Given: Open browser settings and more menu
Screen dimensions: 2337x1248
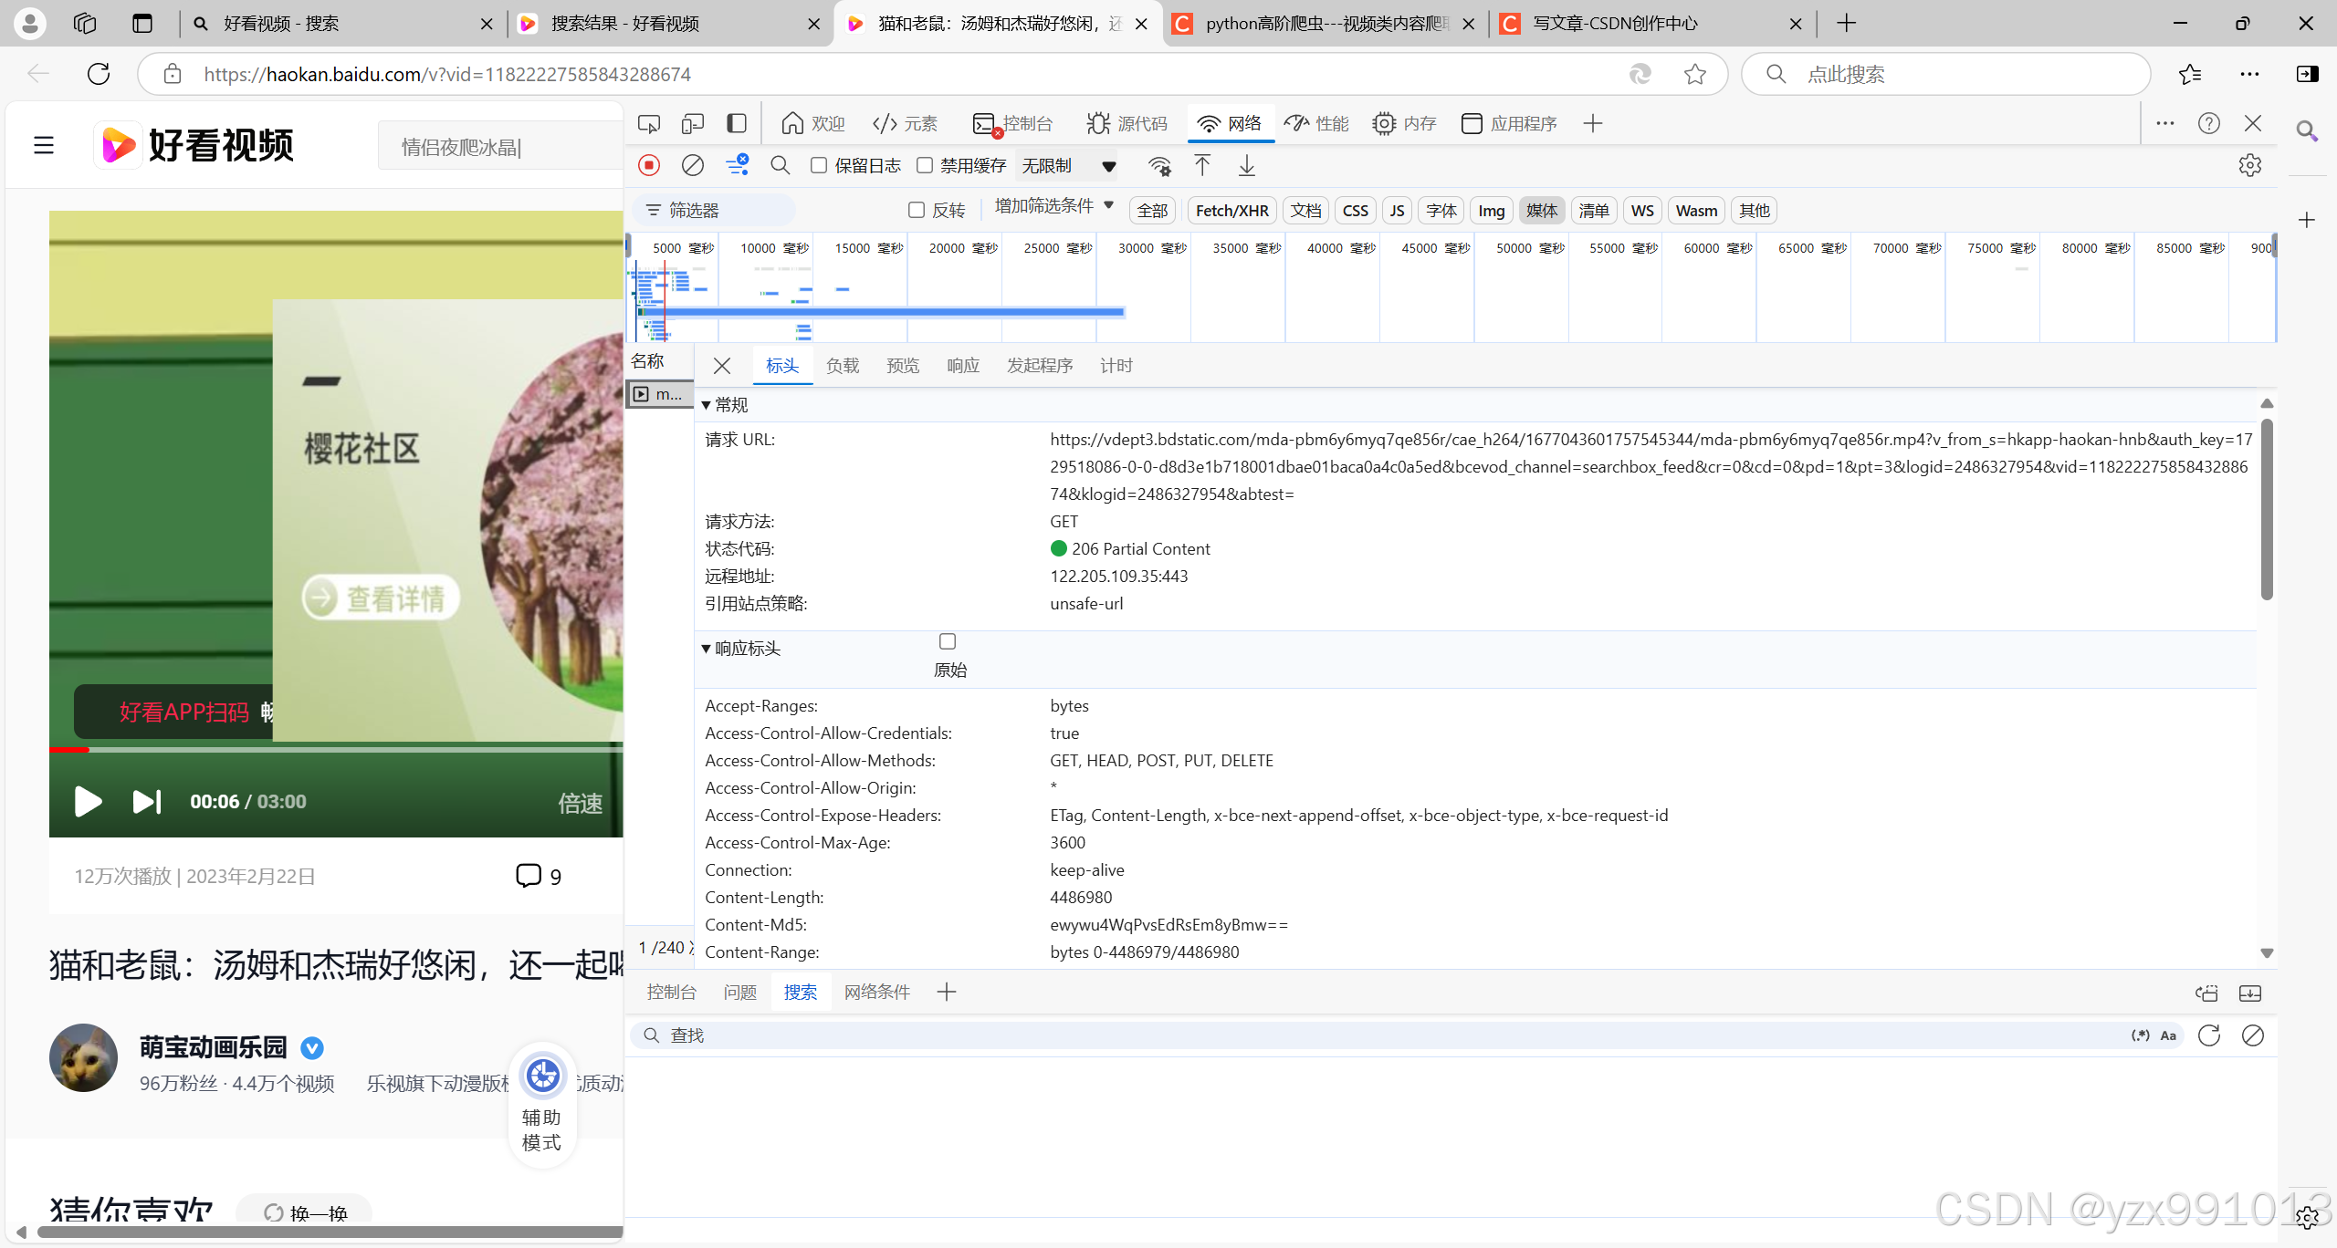Looking at the screenshot, I should click(2249, 74).
